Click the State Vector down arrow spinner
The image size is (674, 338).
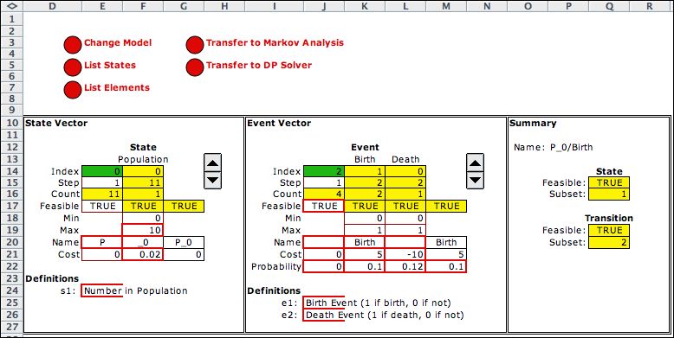tap(213, 180)
